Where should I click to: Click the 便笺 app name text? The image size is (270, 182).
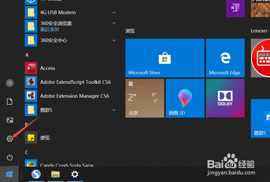[x=45, y=138]
